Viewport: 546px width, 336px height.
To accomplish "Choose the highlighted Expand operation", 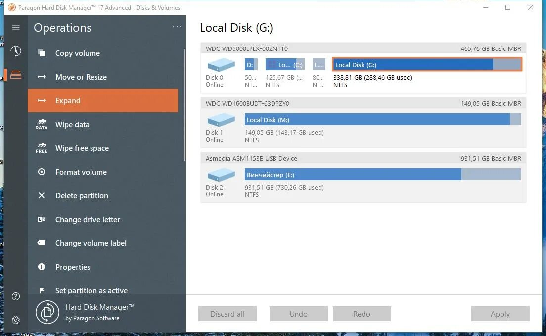I will 103,100.
